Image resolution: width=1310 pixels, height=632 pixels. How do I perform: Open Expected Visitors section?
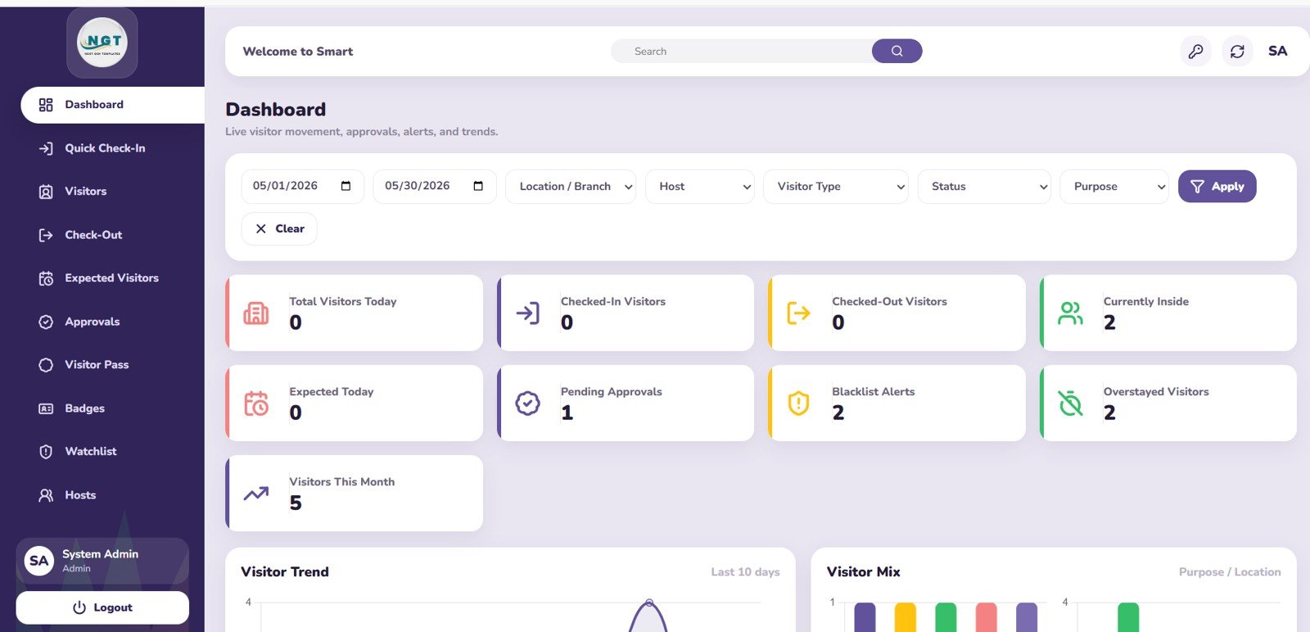click(111, 278)
